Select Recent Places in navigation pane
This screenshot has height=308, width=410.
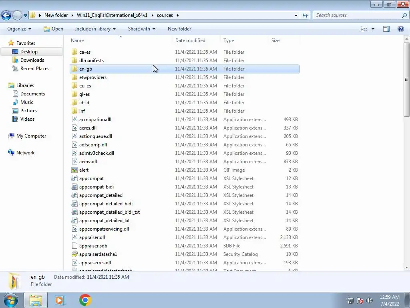coord(35,68)
